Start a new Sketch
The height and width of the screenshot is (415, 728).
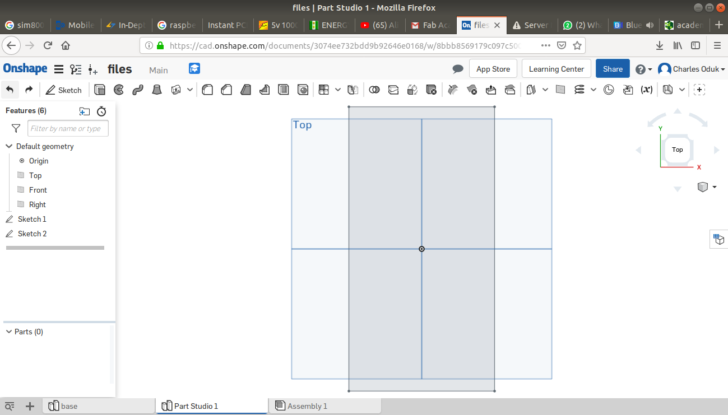tap(64, 90)
